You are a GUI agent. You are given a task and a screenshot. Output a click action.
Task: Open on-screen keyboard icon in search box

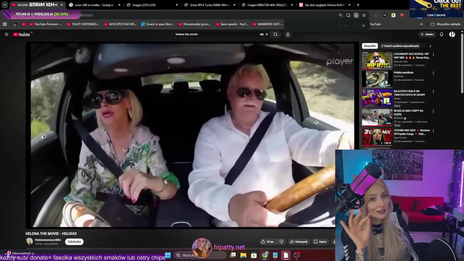[262, 34]
